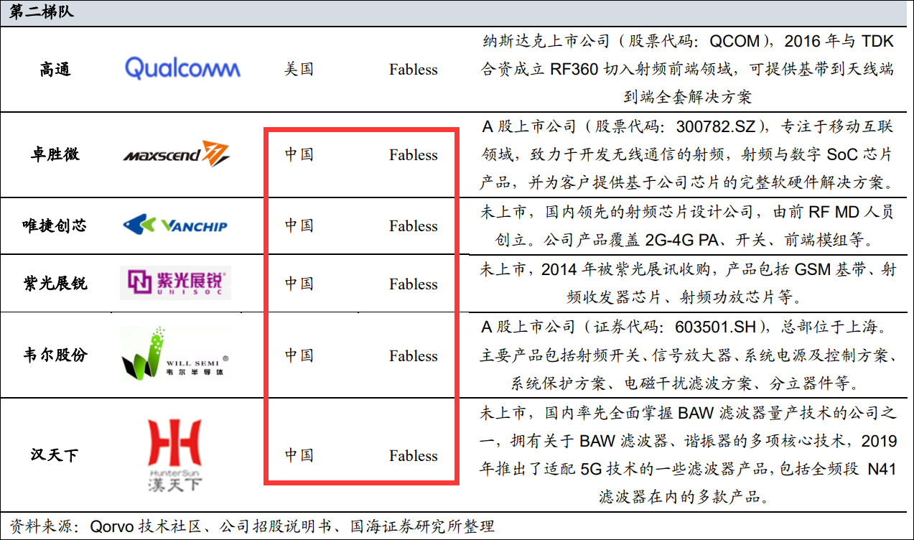
Task: Click Fabless in the 汉天下 row
Action: point(414,455)
